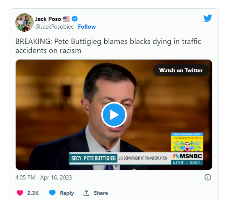Open the @JackPosobiec handle link
This screenshot has height=199, width=230.
pyautogui.click(x=55, y=27)
